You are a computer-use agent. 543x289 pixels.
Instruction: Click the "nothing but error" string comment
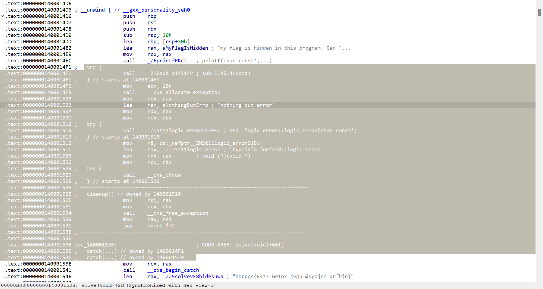(x=246, y=105)
